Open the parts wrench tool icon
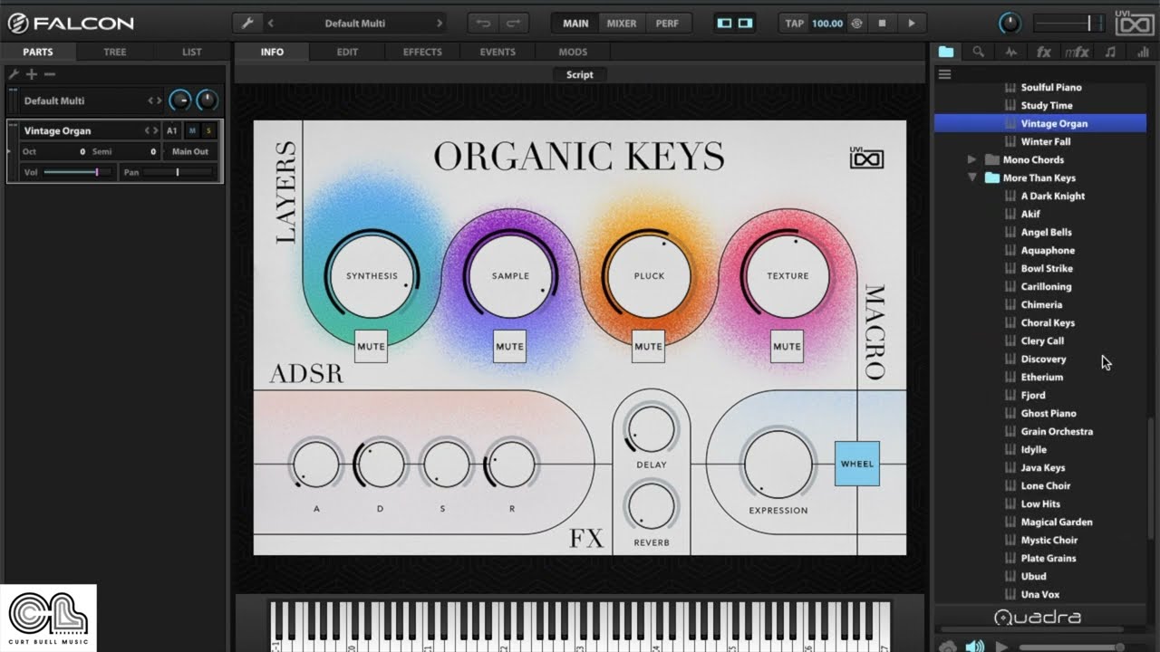 click(x=14, y=74)
